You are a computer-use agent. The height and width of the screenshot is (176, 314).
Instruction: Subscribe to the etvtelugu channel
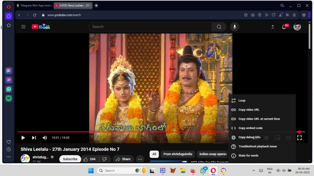[x=70, y=159]
